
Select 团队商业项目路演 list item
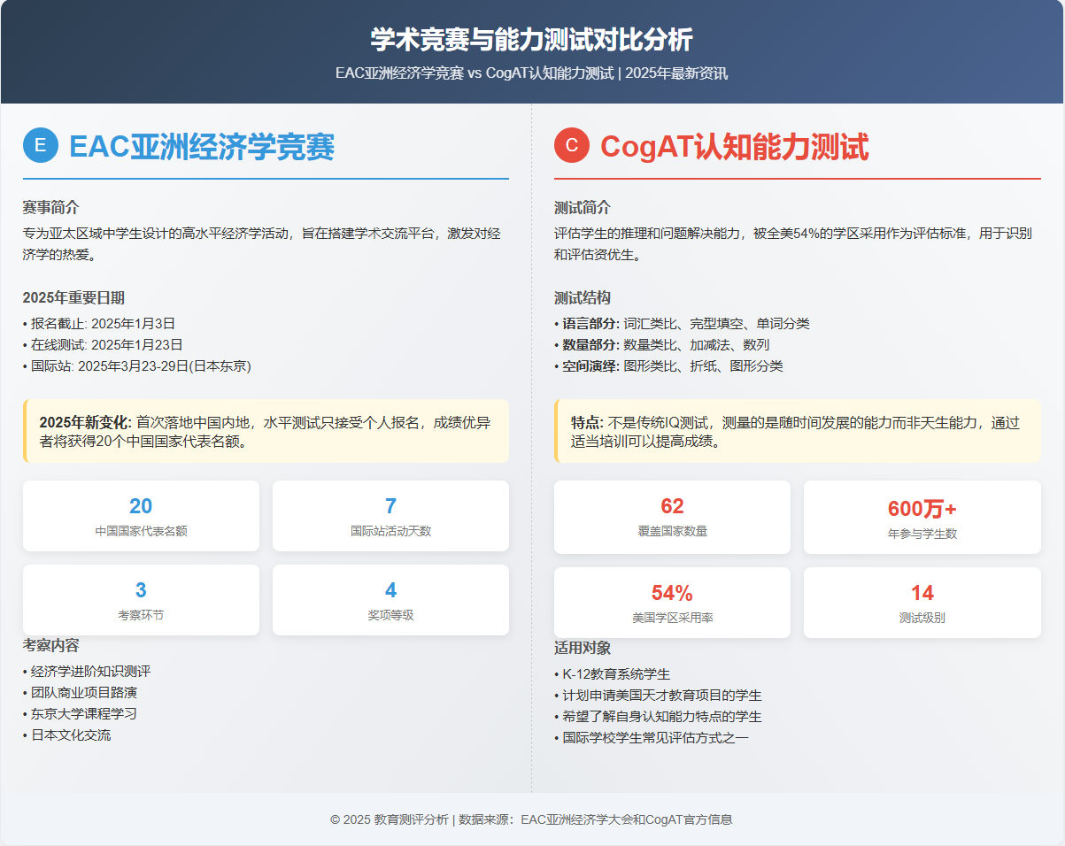pos(81,693)
